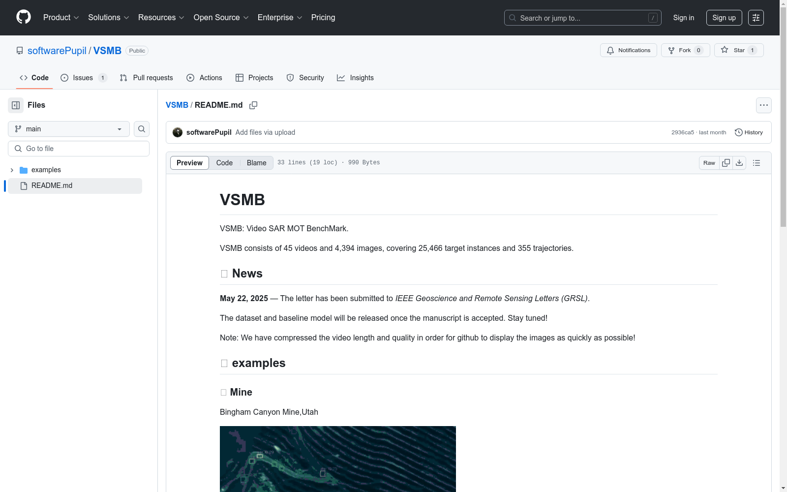This screenshot has height=492, width=787.
Task: Open the Actions tab
Action: tap(204, 78)
